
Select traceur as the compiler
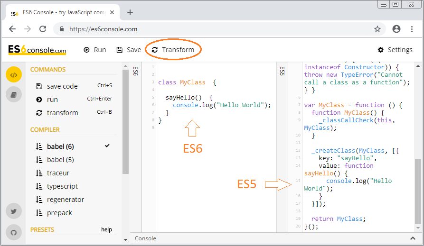[58, 173]
